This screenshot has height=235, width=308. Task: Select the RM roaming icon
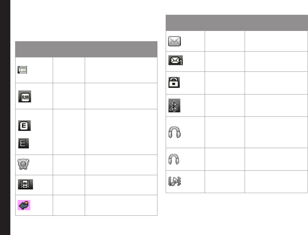tap(25, 96)
